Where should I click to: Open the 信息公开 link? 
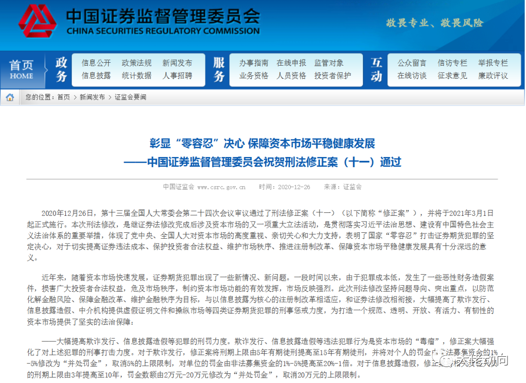click(x=95, y=62)
